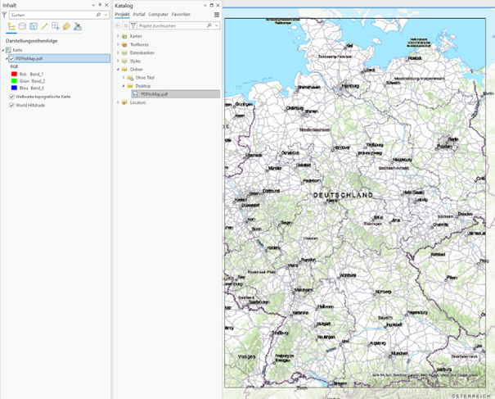Viewport: 495px width, 399px height.
Task: Open Inhalt search options dropdown arrow
Action: pyautogui.click(x=106, y=15)
